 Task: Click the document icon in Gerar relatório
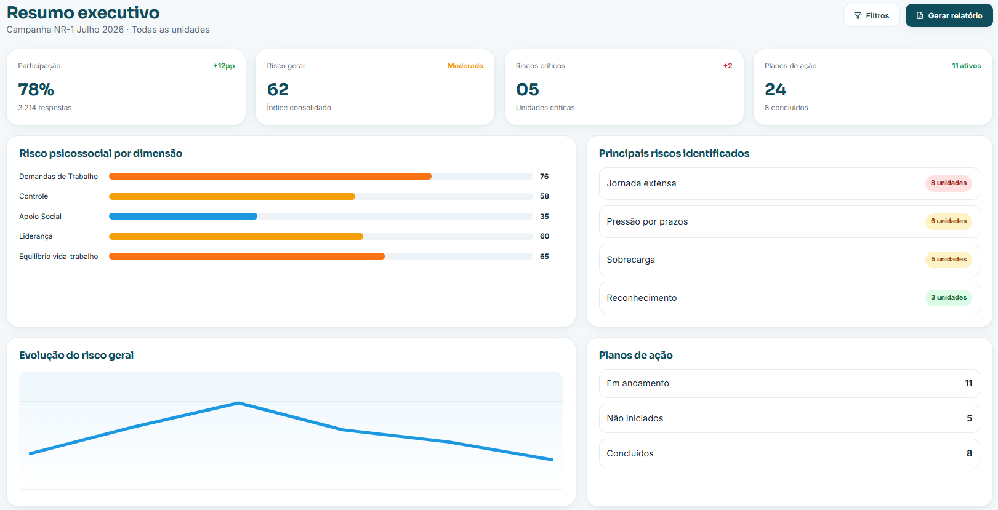click(x=920, y=16)
